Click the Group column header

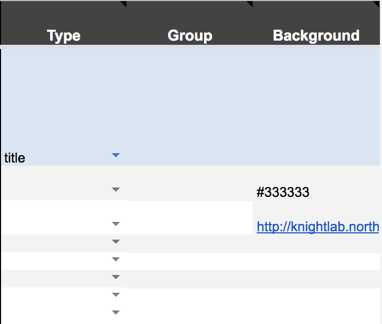pos(190,35)
